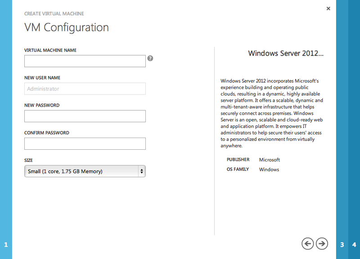Click the CONFIRM PASSWORD entry box
Viewport: 360px width, 259px height.
tap(85, 143)
